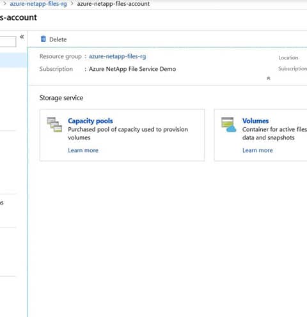This screenshot has height=317, width=307.
Task: Focus the sidebar search box
Action: [x=8, y=42]
